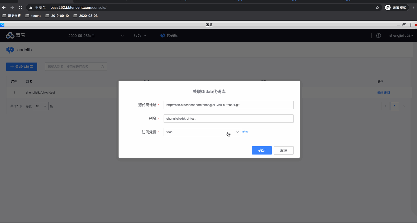The height and width of the screenshot is (223, 417).
Task: Open the 2020-08-03 bookmark folder
Action: [85, 16]
